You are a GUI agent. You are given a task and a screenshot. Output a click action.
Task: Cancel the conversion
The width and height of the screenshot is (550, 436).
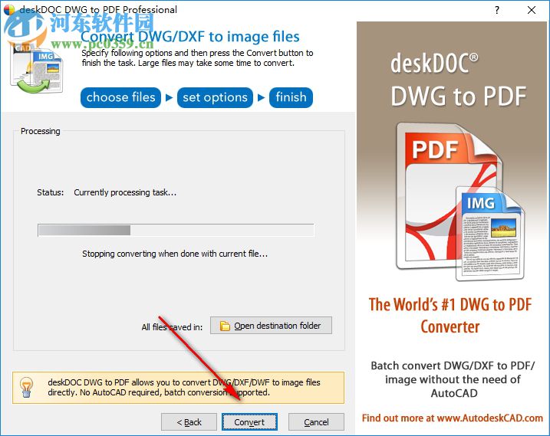(316, 421)
